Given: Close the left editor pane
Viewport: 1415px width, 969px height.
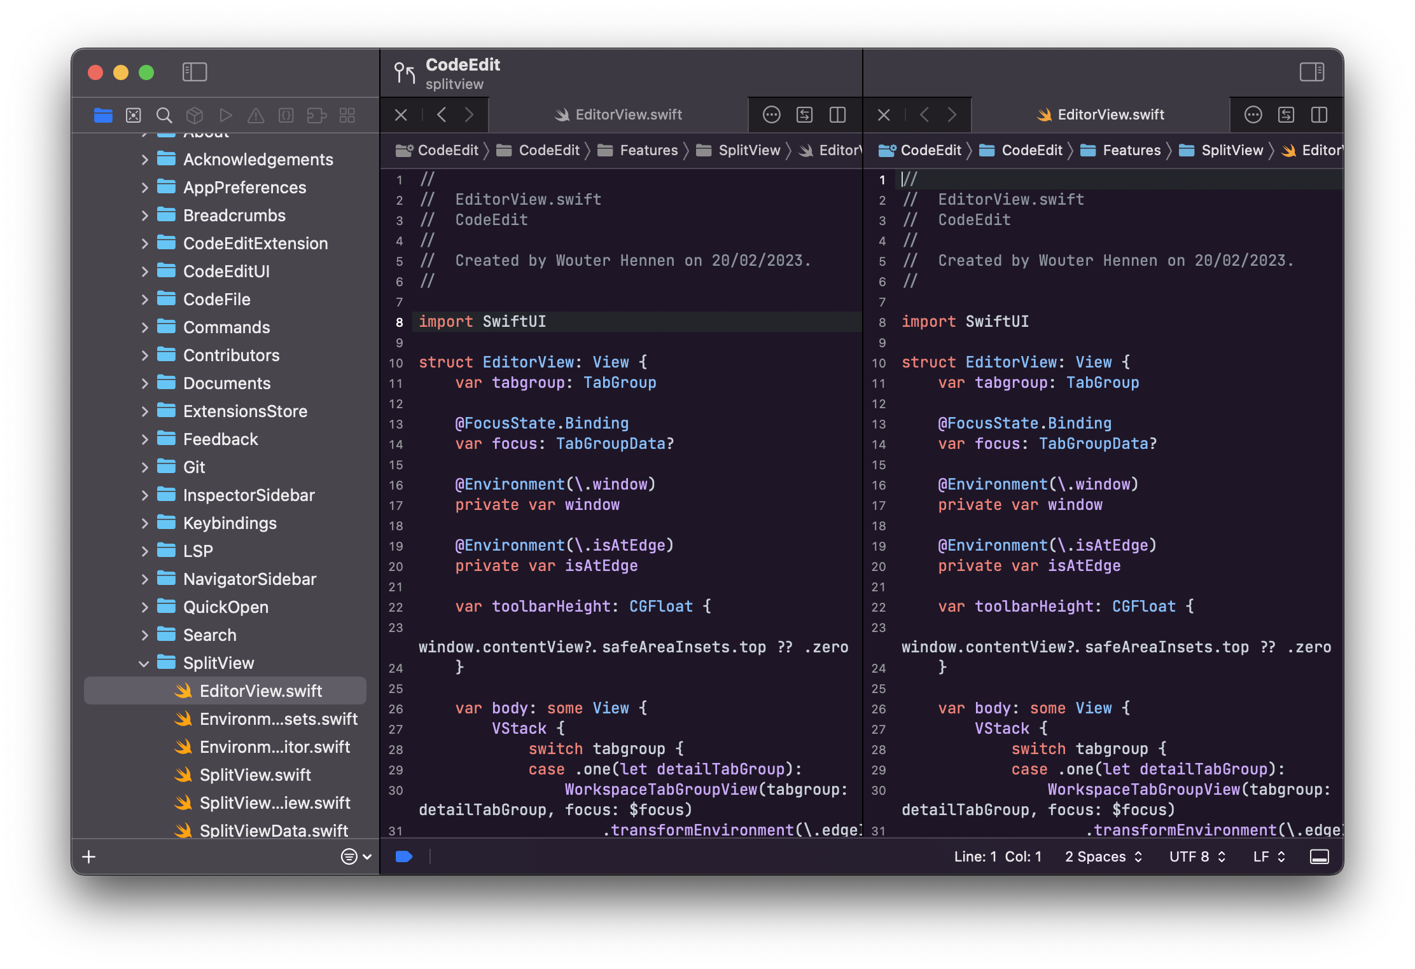Looking at the screenshot, I should (401, 115).
